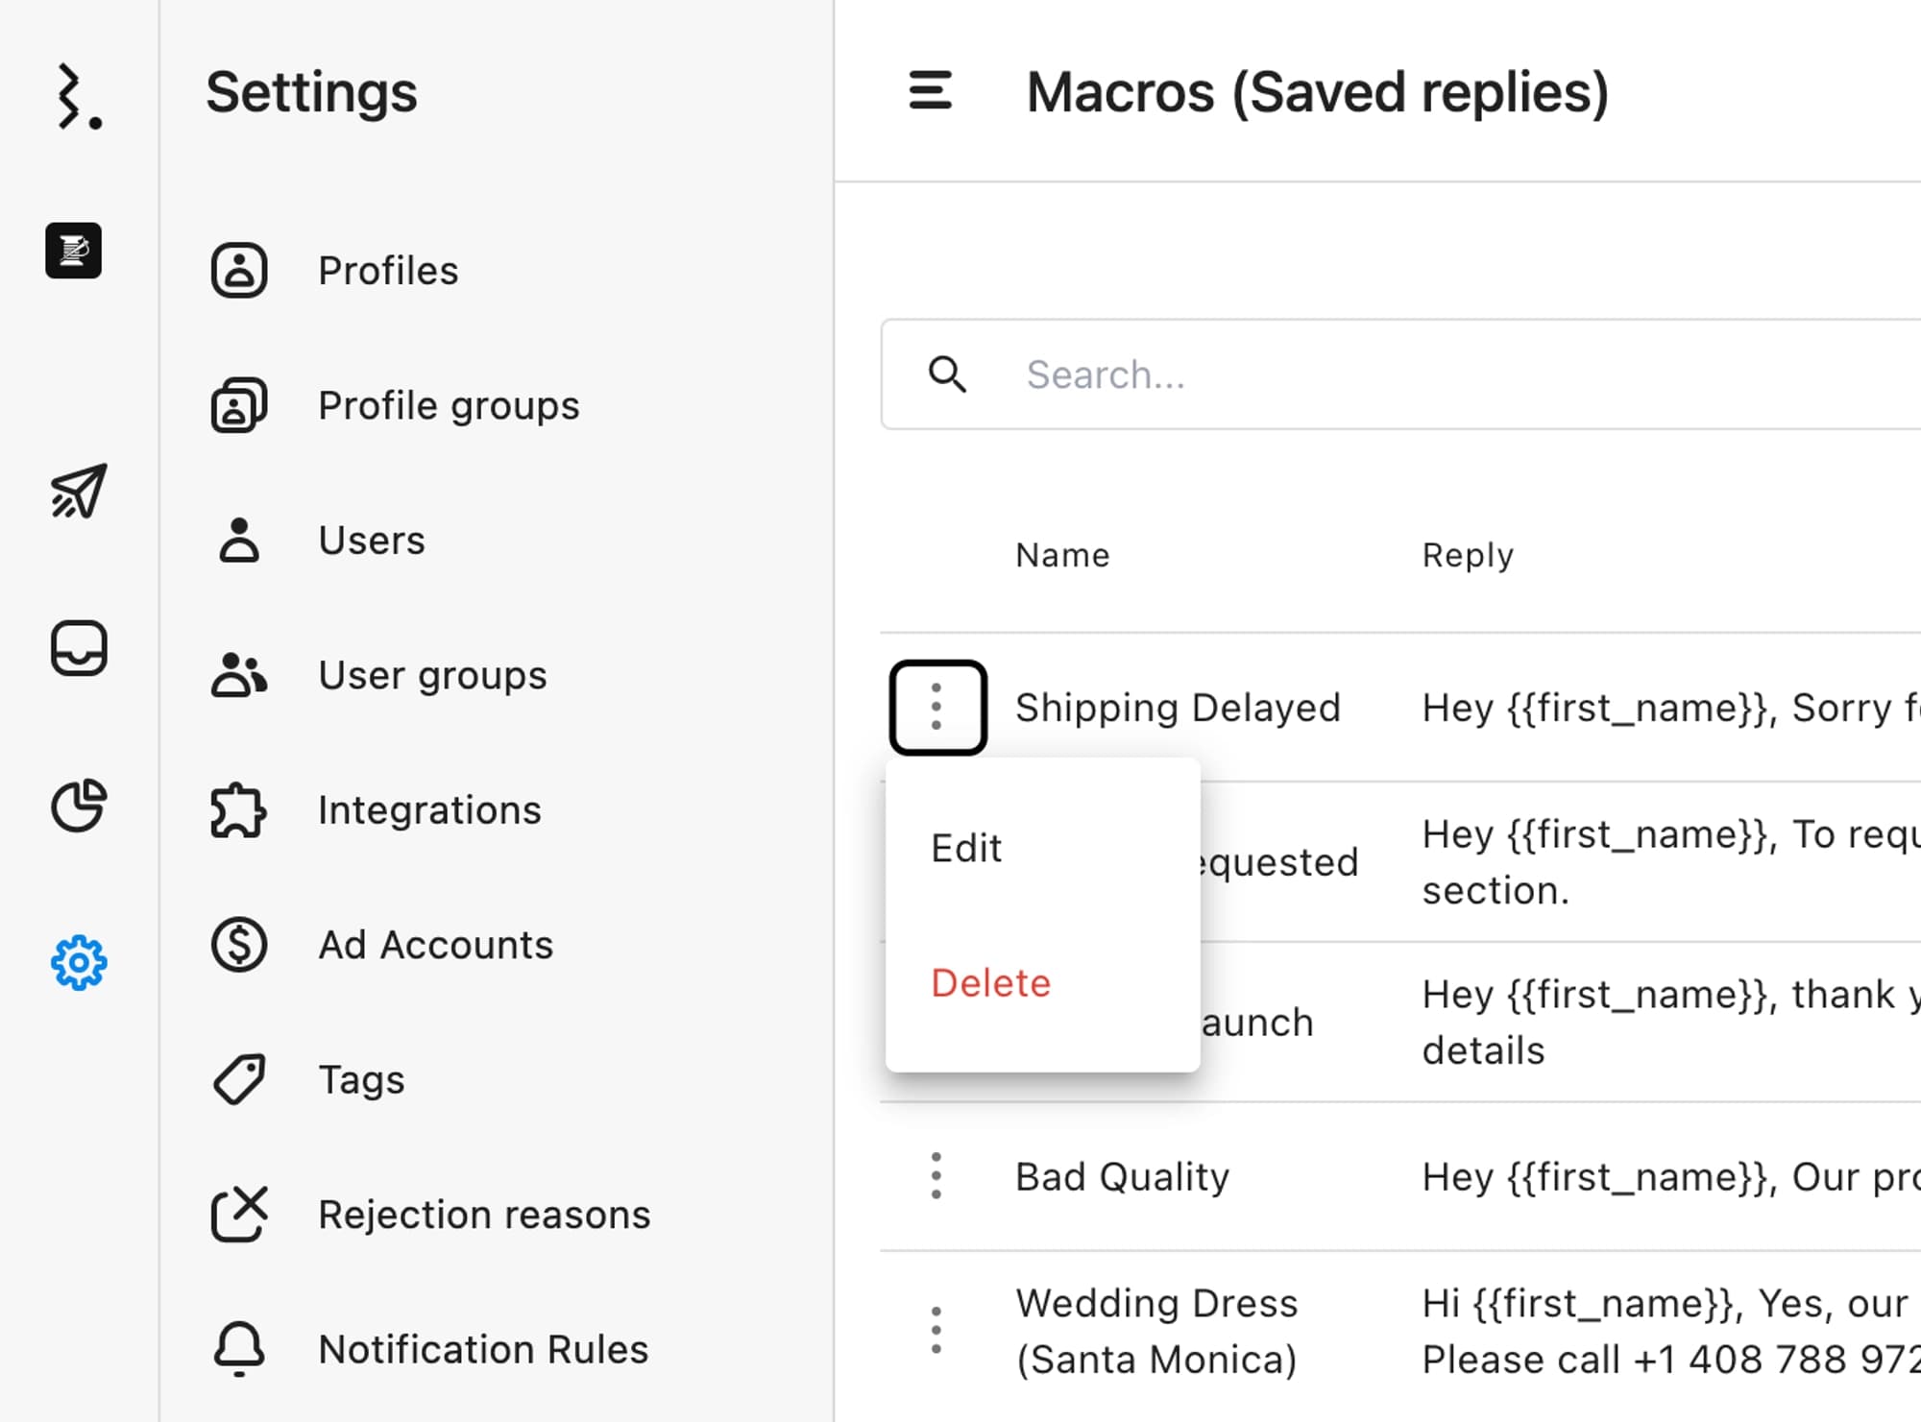Toggle the hamburger menu beside Macros title
1921x1422 pixels.
pyautogui.click(x=930, y=91)
